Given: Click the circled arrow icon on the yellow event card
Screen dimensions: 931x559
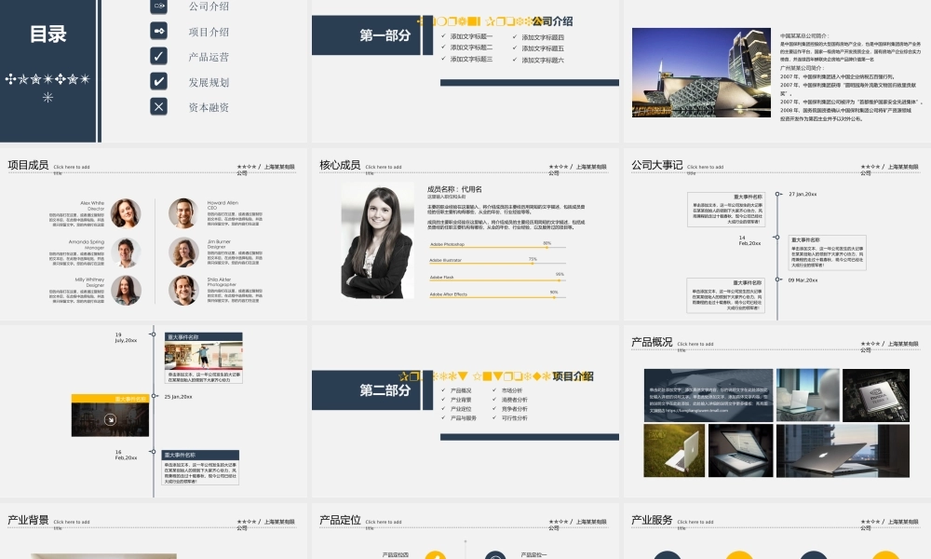Looking at the screenshot, I should [x=110, y=419].
